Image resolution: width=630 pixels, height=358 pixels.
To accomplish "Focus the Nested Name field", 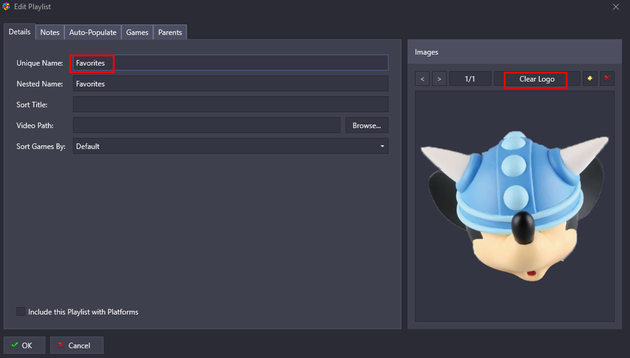I will coord(230,83).
